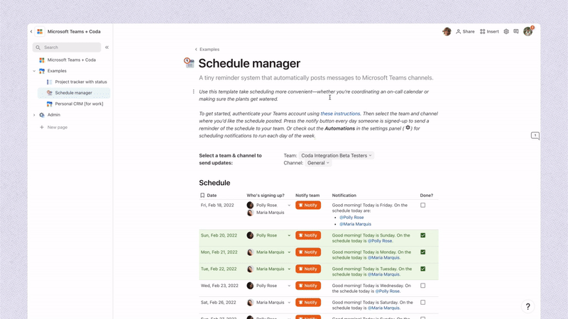Open the Microsoft Teams + Coda doc icon

(40, 31)
